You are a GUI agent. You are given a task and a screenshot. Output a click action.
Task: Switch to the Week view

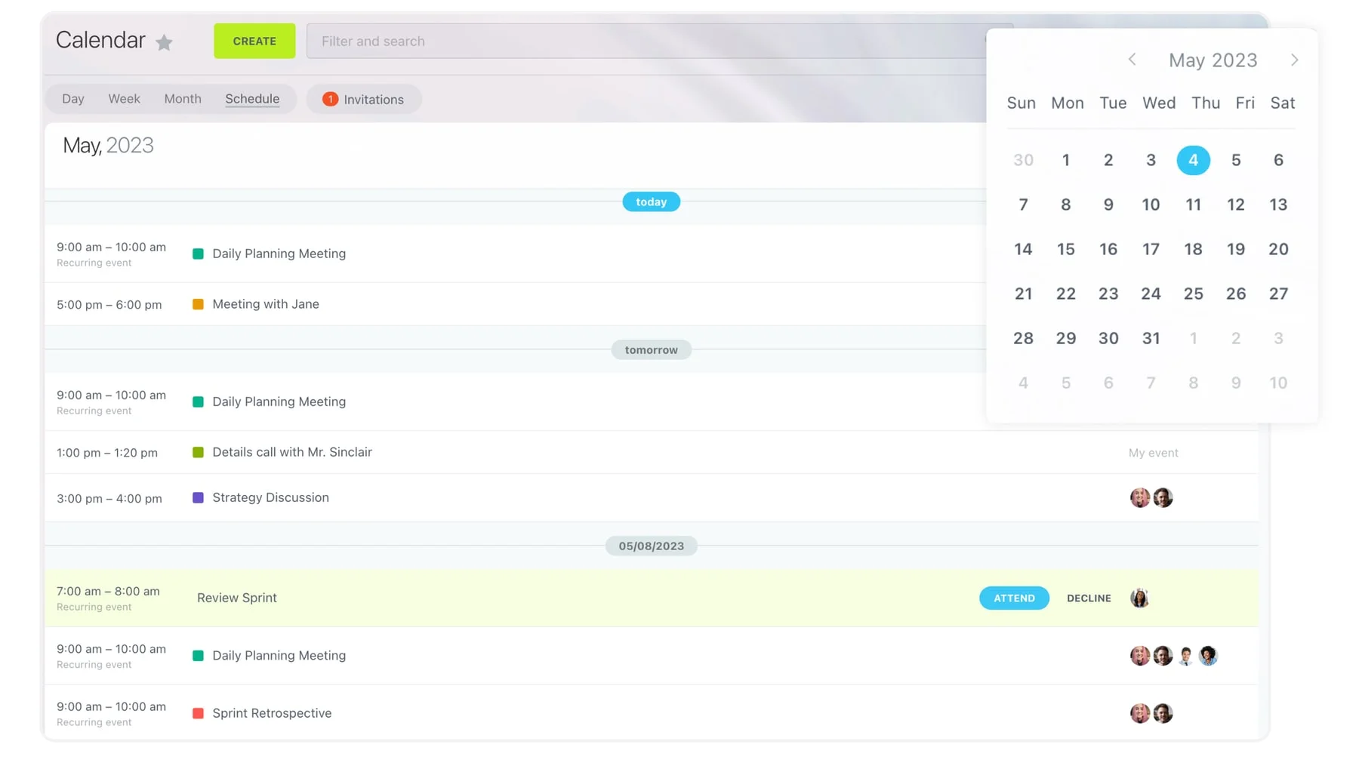coord(124,99)
